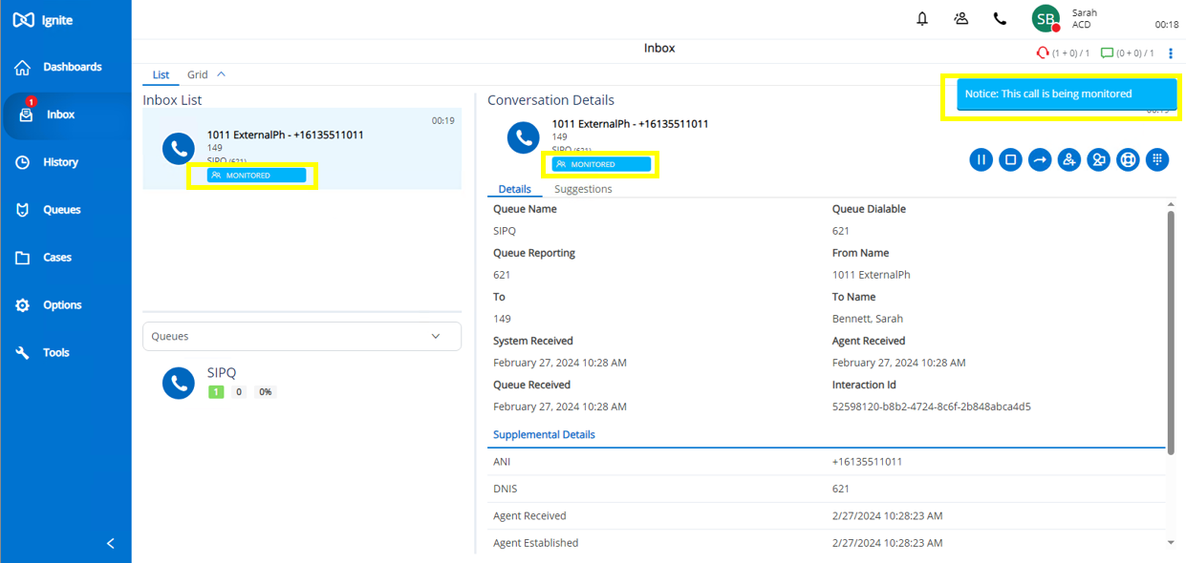Open the dial pad keypad icon
Screen dimensions: 1186x563
click(x=1157, y=159)
